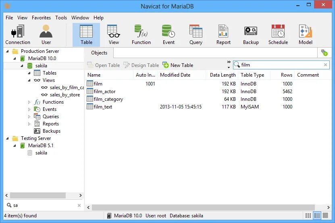
Task: Click the film table row icon
Action: [x=90, y=83]
